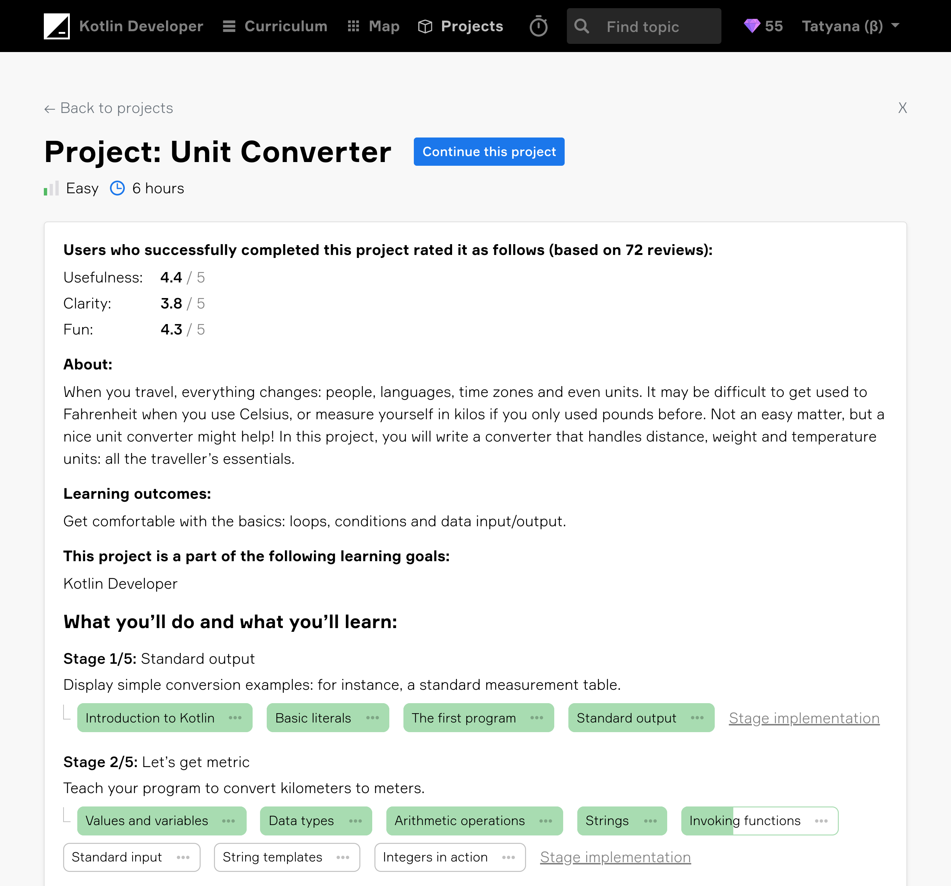951x886 pixels.
Task: Expand the Basic literals topic details
Action: [374, 717]
